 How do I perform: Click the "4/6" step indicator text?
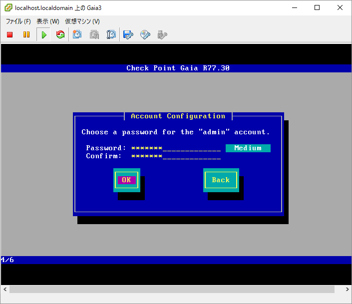7,260
